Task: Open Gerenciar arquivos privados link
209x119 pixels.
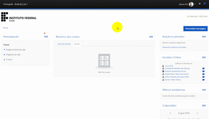Action: click(x=175, y=47)
